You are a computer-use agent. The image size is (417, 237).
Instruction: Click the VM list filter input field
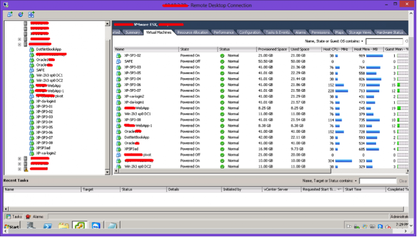(384, 42)
